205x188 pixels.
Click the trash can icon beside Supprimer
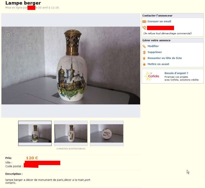click(x=144, y=52)
